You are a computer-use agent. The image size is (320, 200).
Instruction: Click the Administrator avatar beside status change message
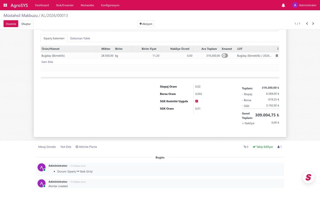pyautogui.click(x=41, y=167)
